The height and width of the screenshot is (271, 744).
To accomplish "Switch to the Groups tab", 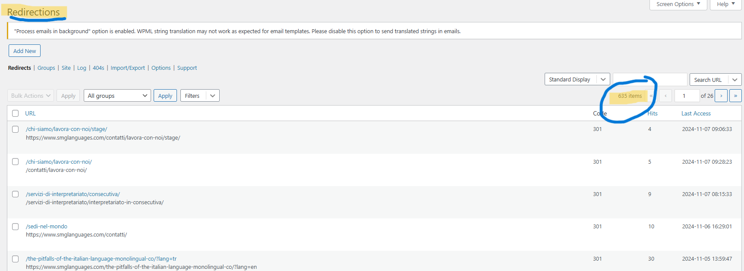I will [46, 68].
